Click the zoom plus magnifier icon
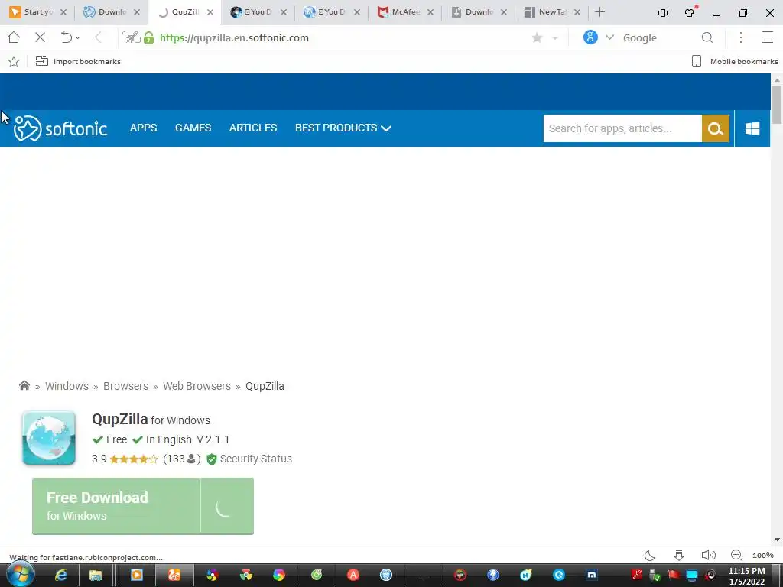 pos(736,555)
